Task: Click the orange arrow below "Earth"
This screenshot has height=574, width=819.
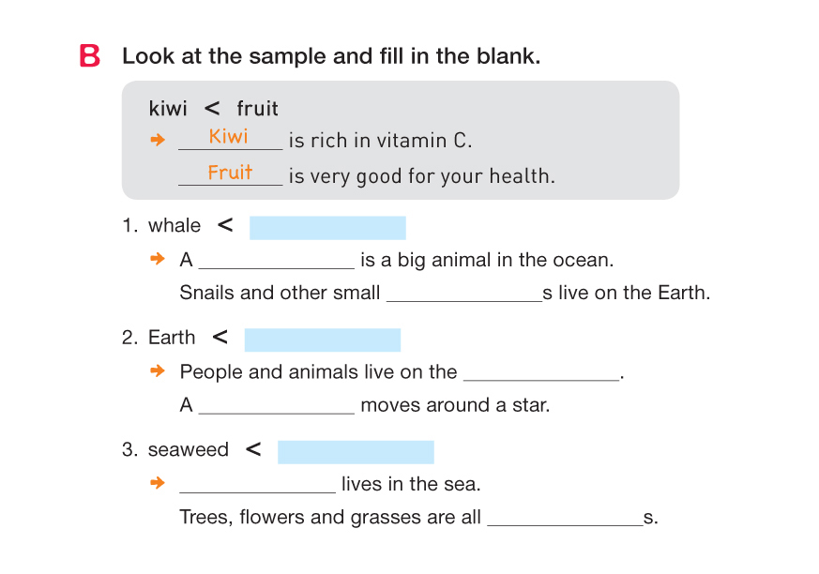Action: (158, 371)
